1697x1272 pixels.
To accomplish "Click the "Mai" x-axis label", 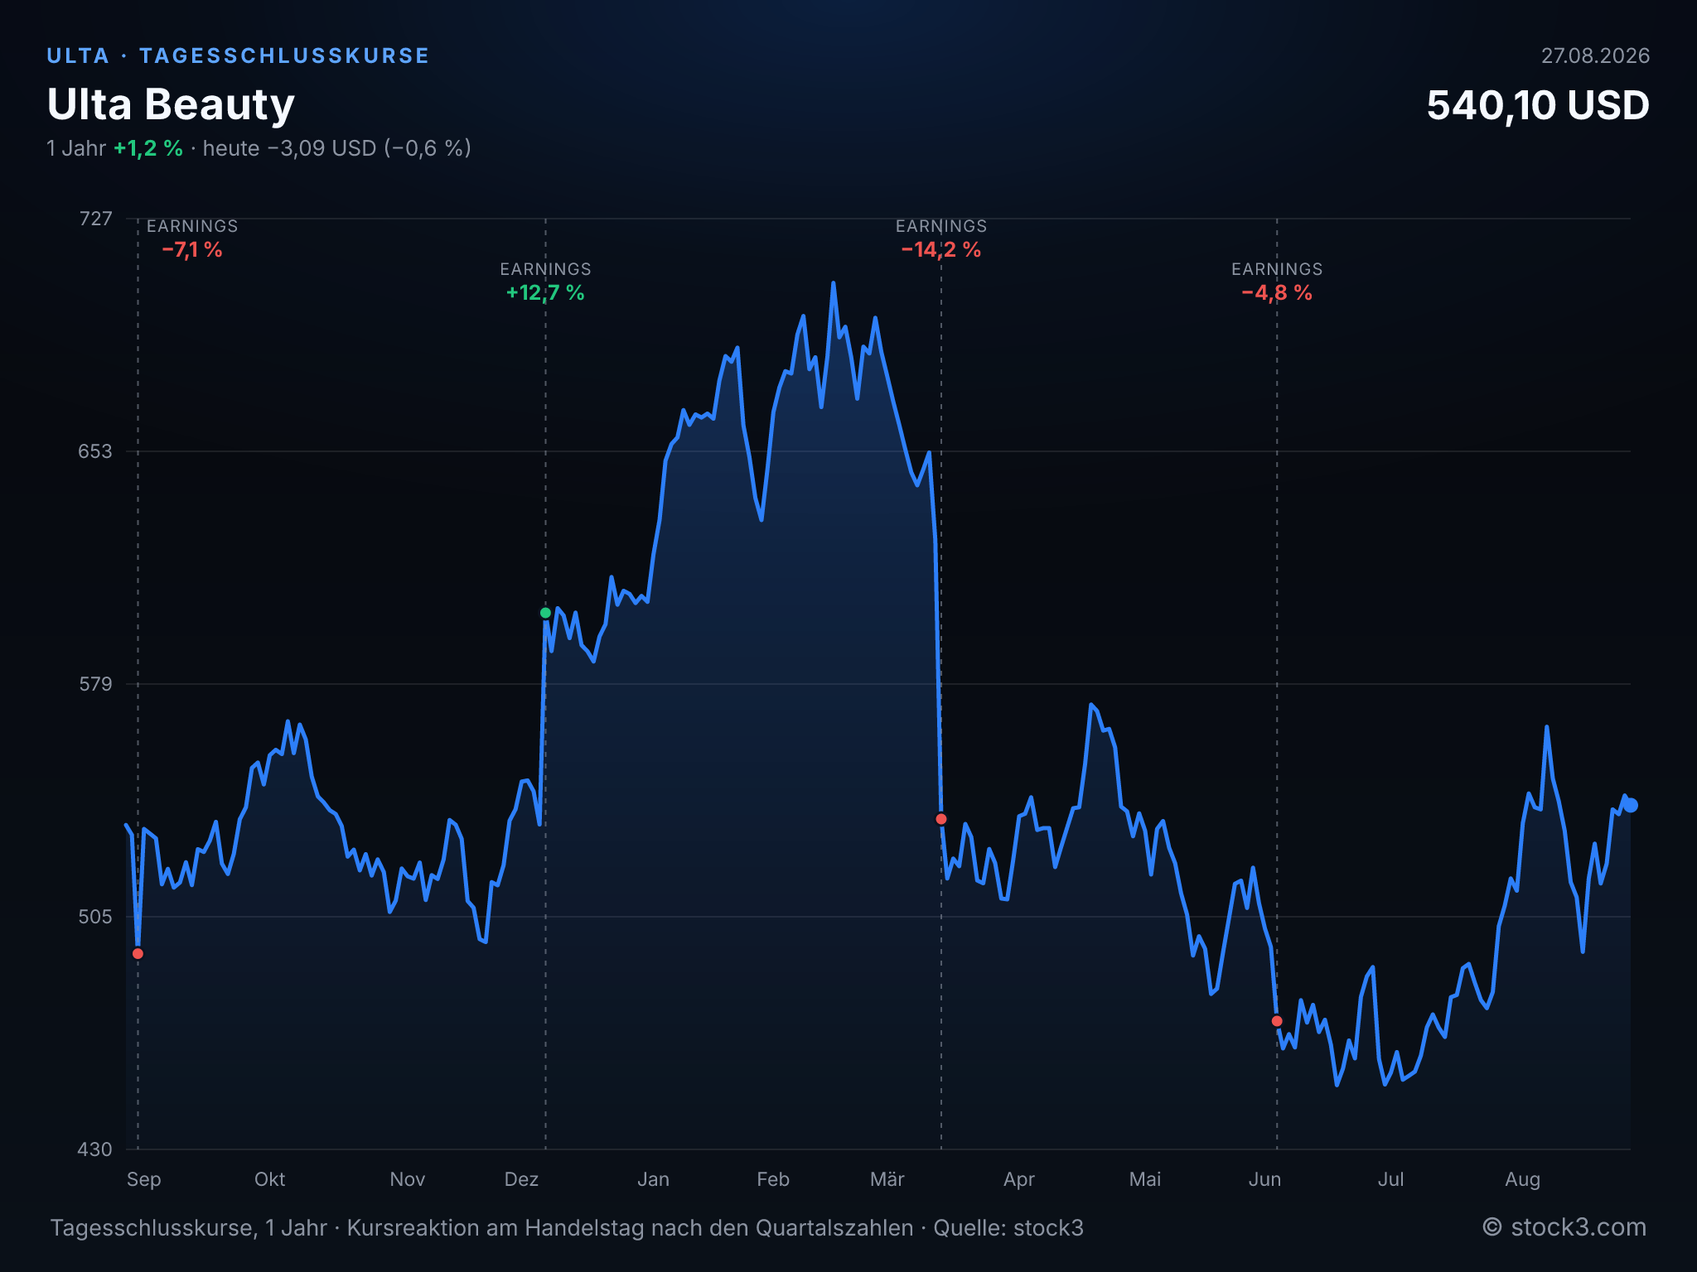I will coord(1145,1179).
